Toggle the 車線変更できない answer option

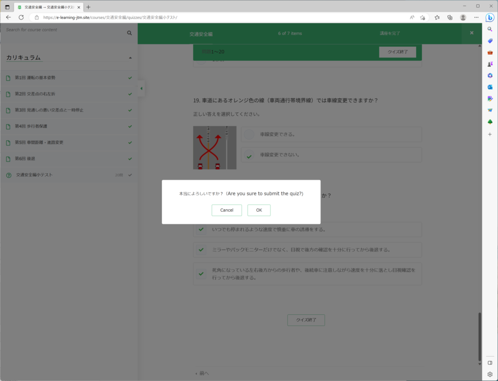coord(249,155)
